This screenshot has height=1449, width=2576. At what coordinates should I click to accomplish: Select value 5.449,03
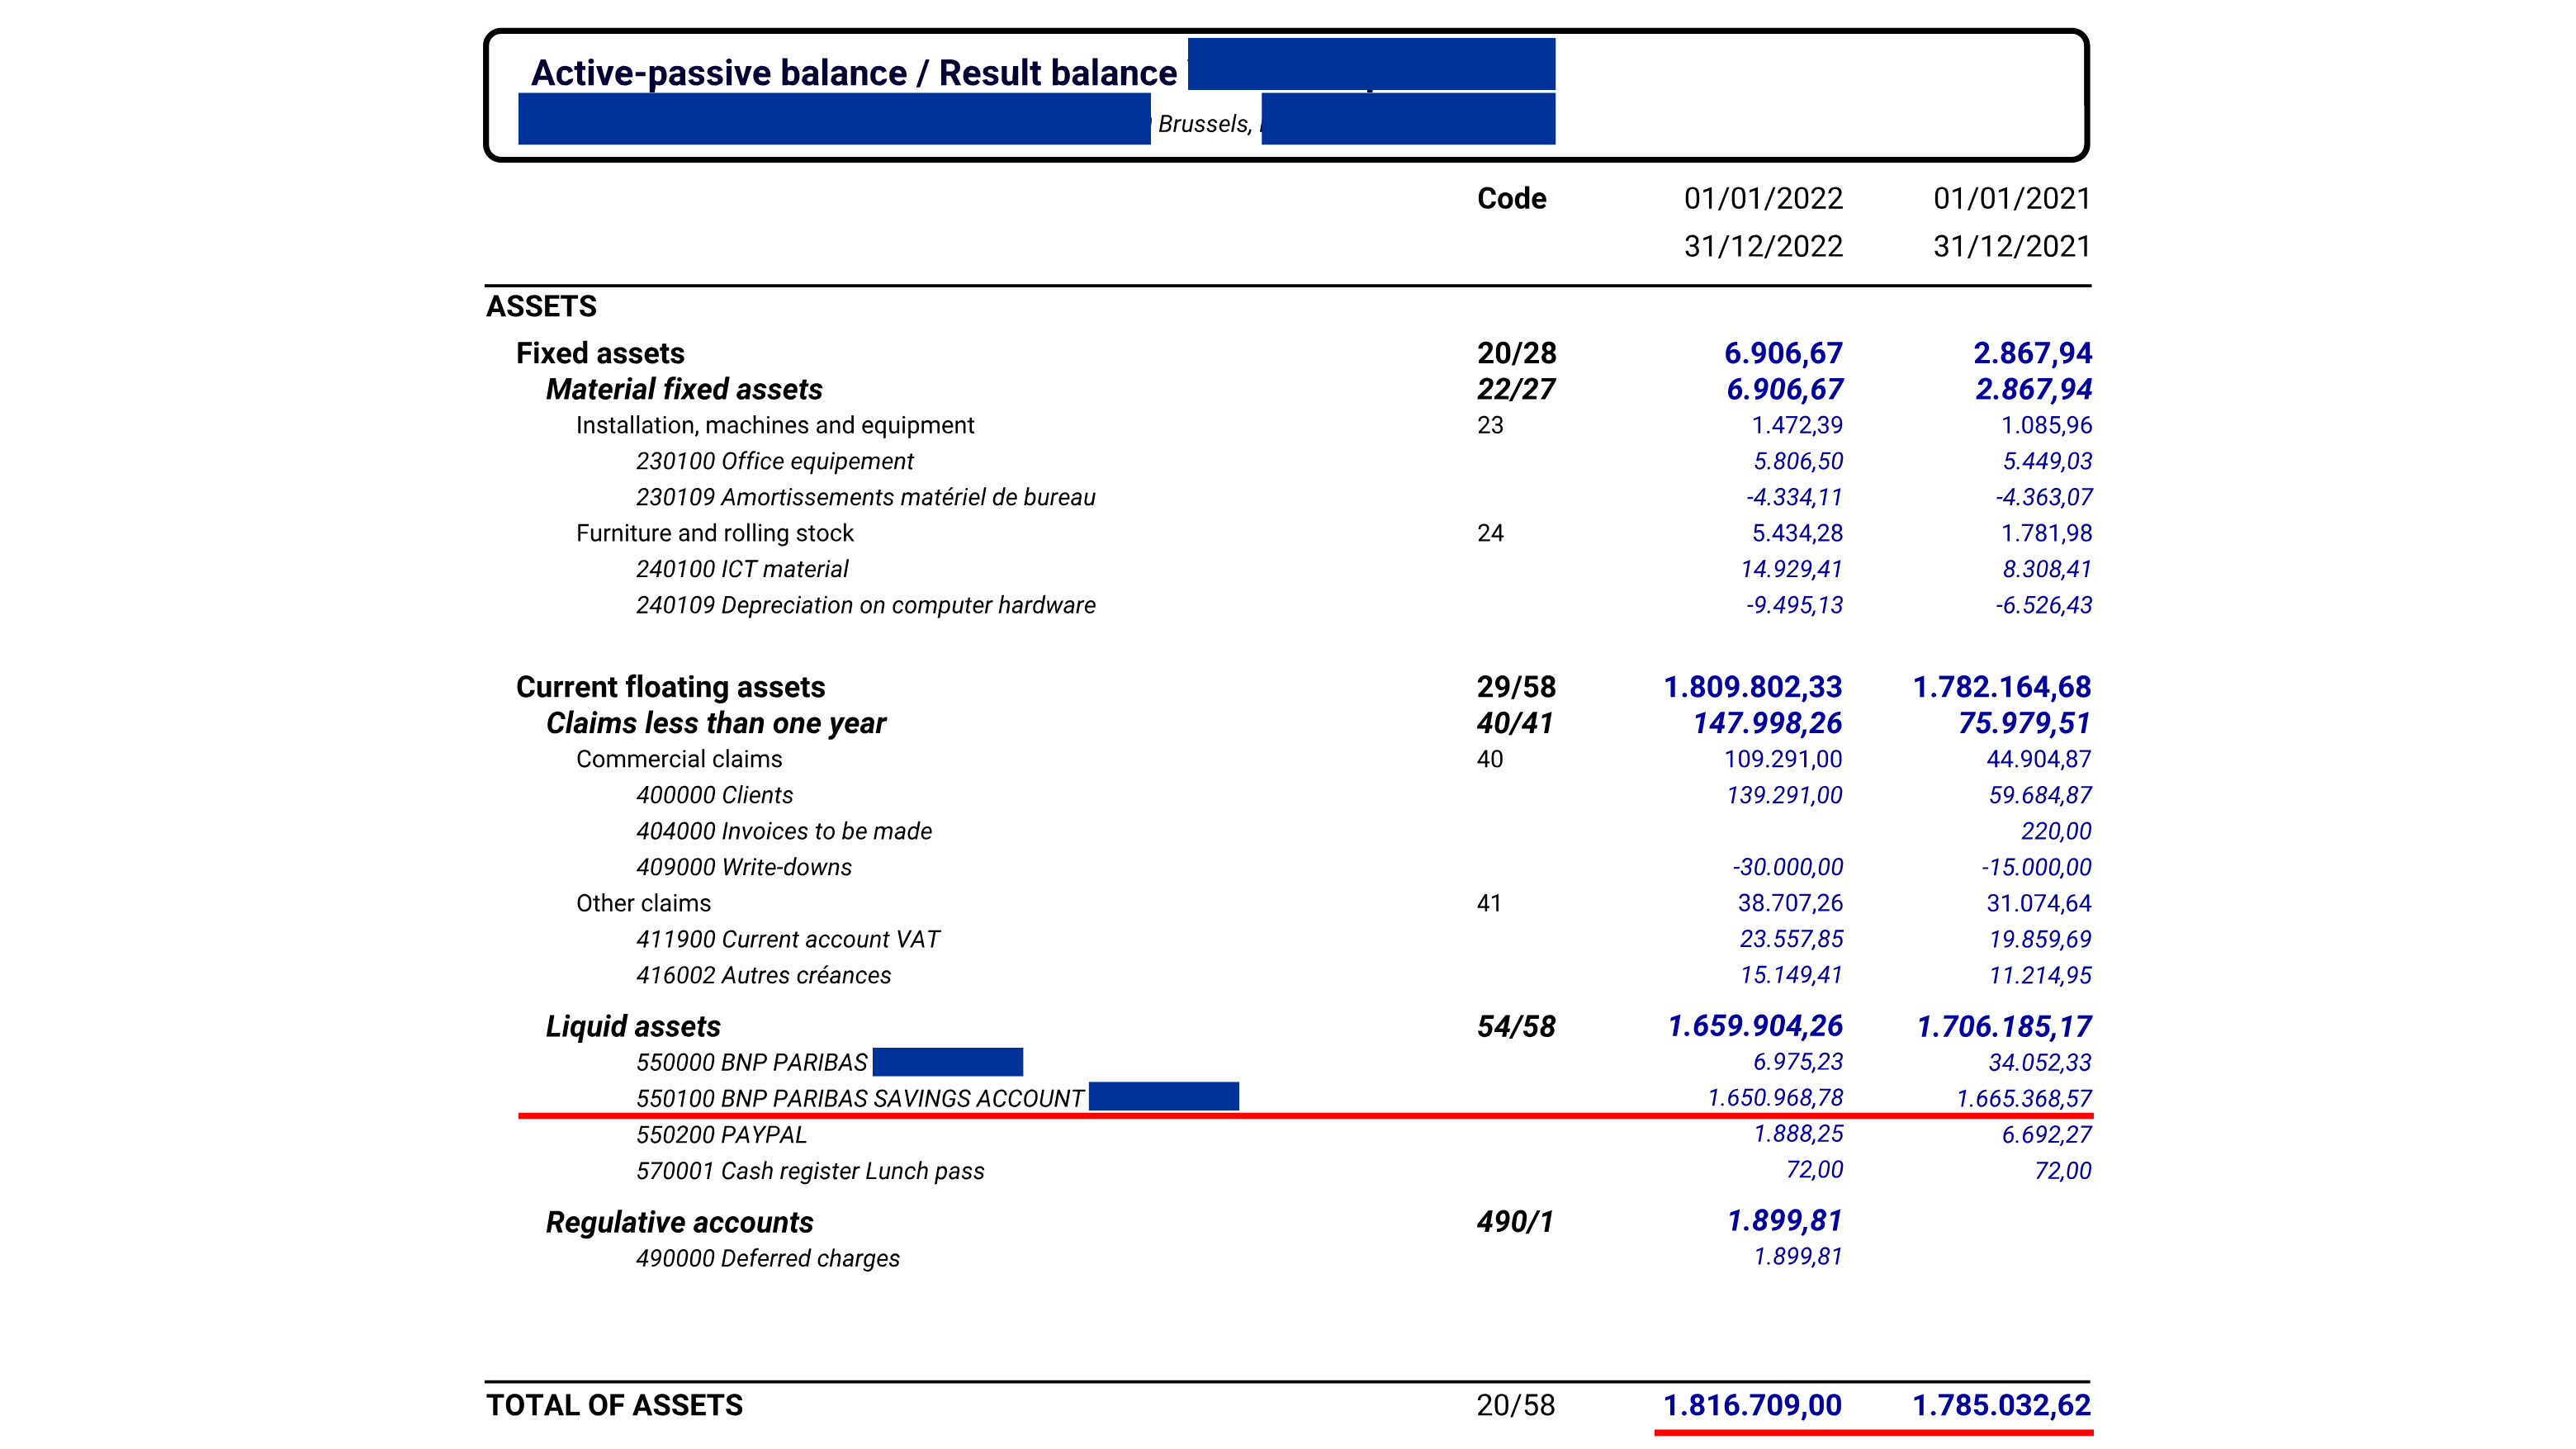[x=2047, y=461]
